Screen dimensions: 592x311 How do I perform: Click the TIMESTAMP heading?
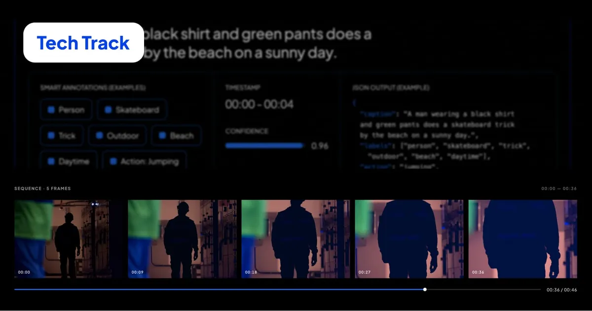coord(243,87)
